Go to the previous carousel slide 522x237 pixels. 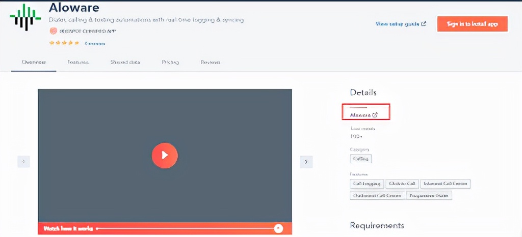[x=23, y=162]
